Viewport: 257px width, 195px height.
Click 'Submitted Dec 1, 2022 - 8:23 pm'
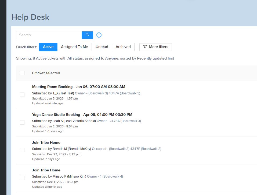point(55,182)
